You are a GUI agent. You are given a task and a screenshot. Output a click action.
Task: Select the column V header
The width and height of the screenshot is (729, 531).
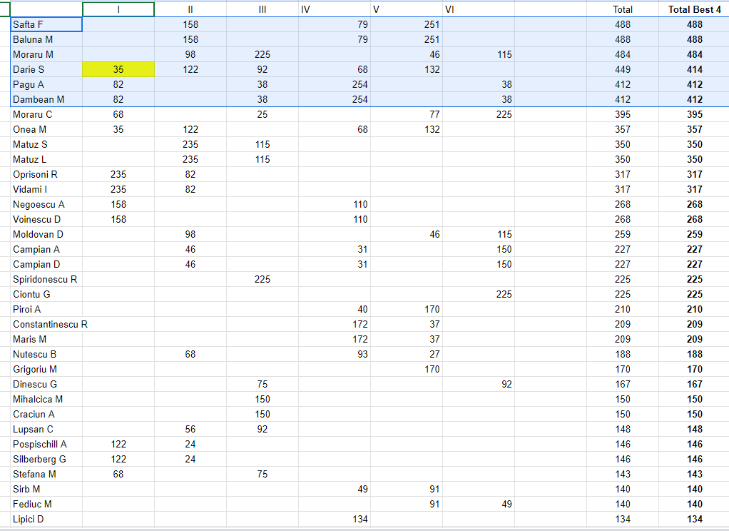click(x=406, y=9)
